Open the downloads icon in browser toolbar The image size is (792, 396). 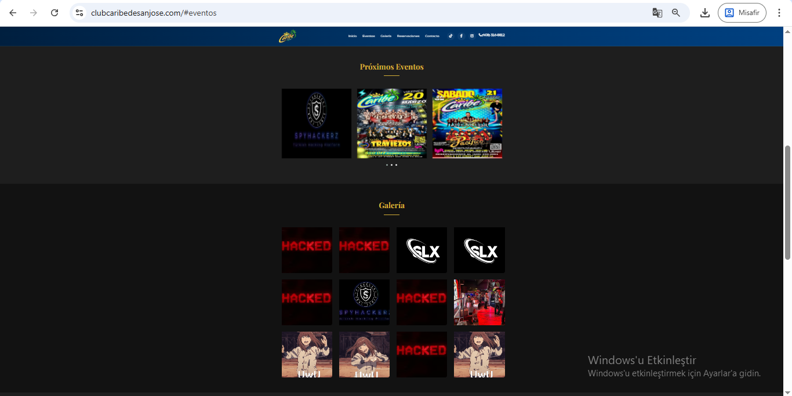coord(705,13)
